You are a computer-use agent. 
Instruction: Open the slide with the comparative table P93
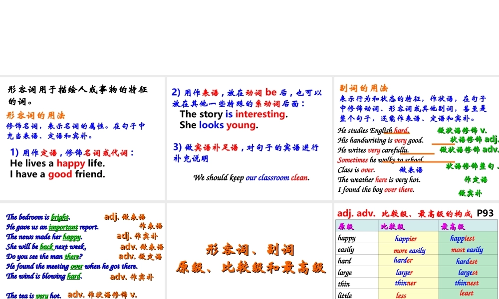coord(417,251)
